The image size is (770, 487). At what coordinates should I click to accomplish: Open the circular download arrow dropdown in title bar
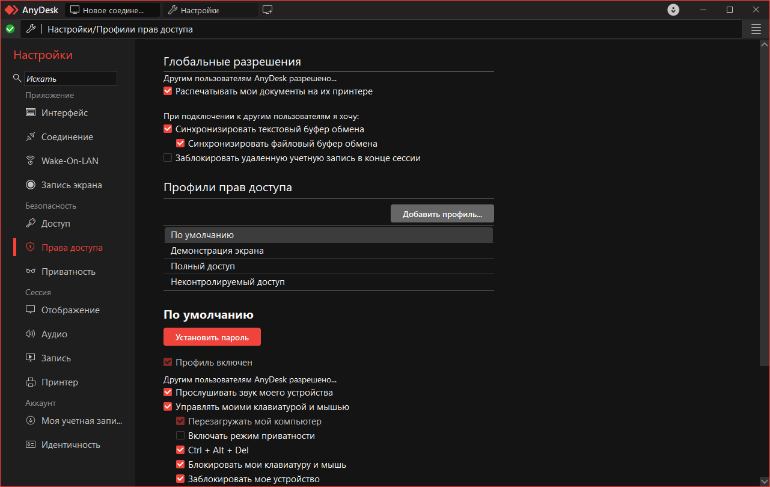[673, 10]
